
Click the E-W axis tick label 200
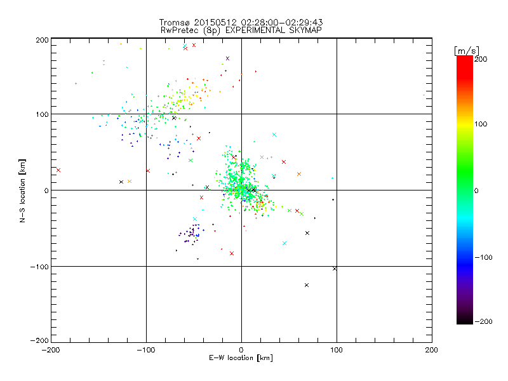pos(432,351)
